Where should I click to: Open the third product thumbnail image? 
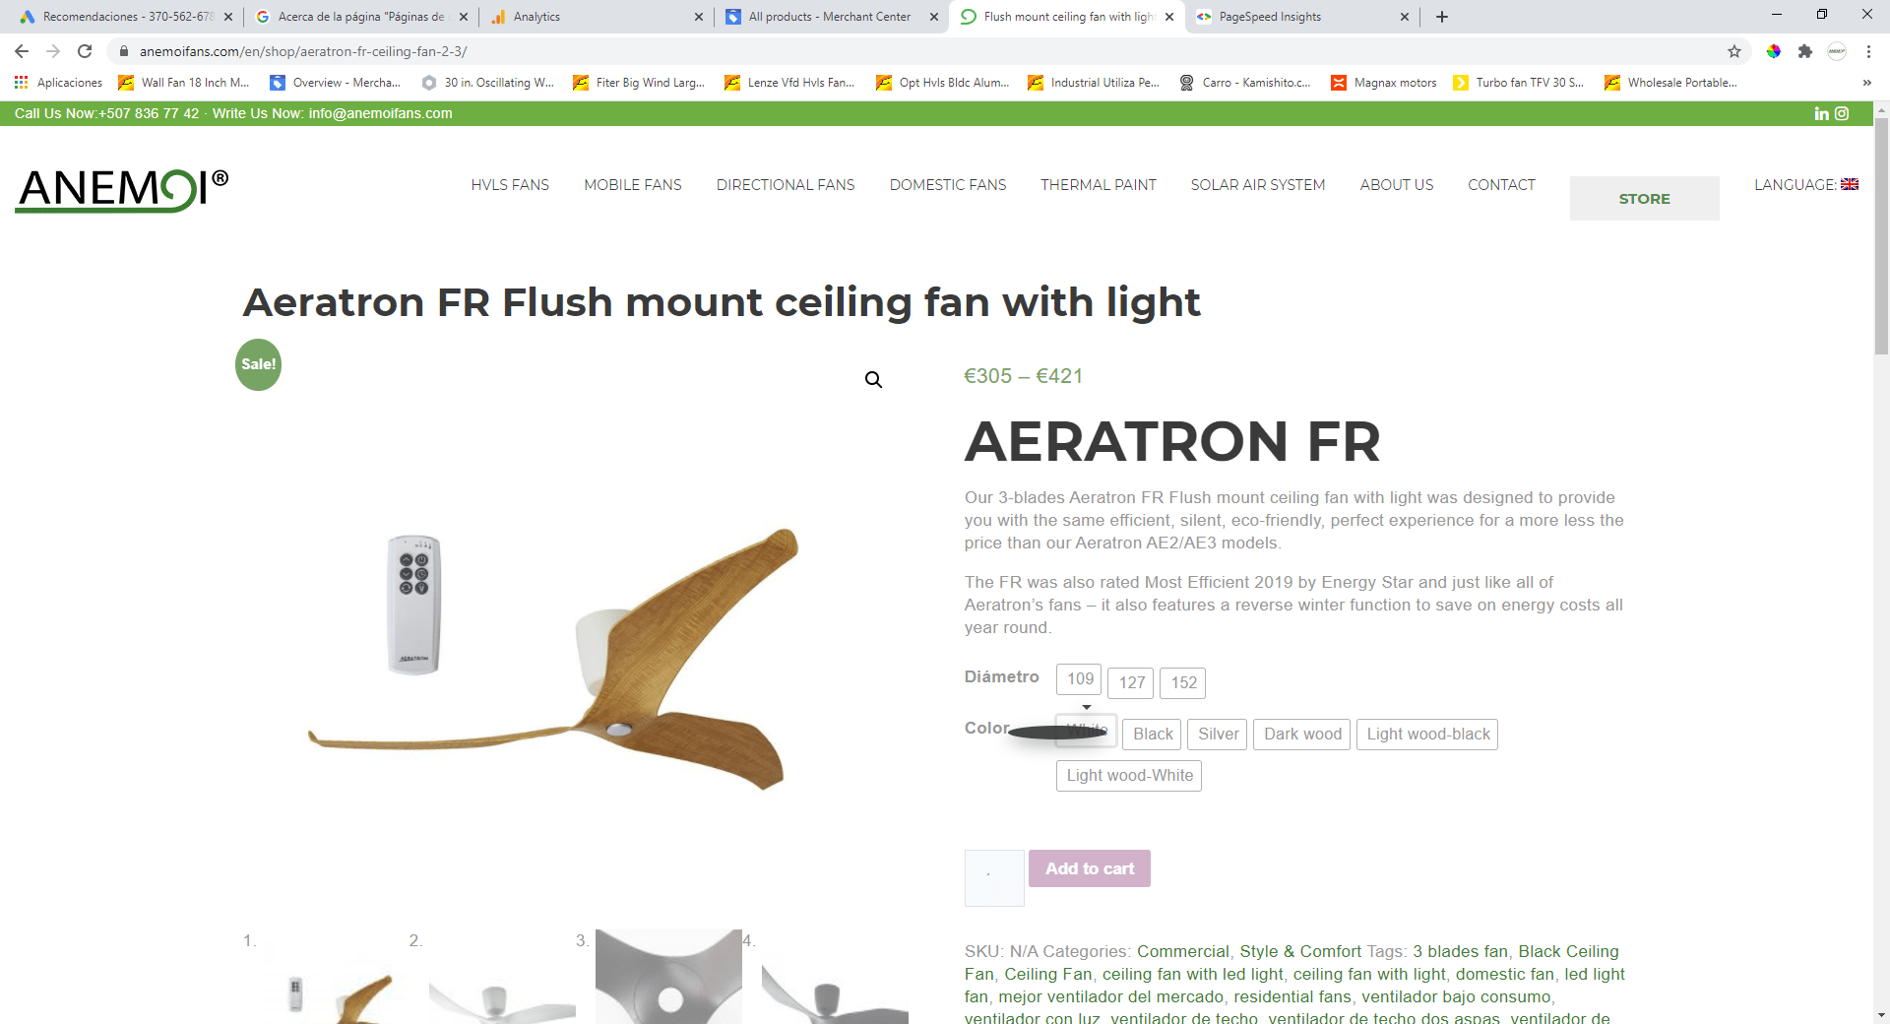tap(668, 977)
